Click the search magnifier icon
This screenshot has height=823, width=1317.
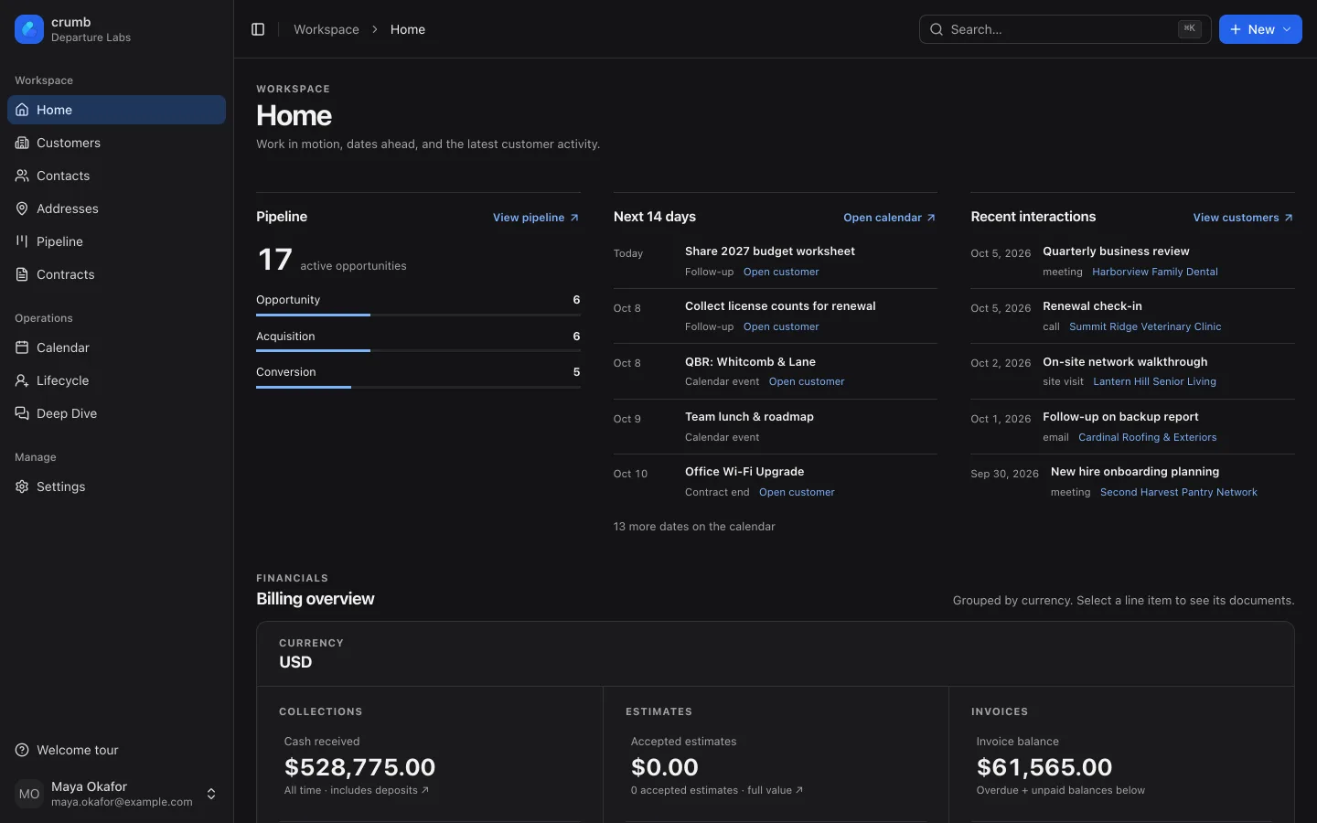pyautogui.click(x=937, y=29)
